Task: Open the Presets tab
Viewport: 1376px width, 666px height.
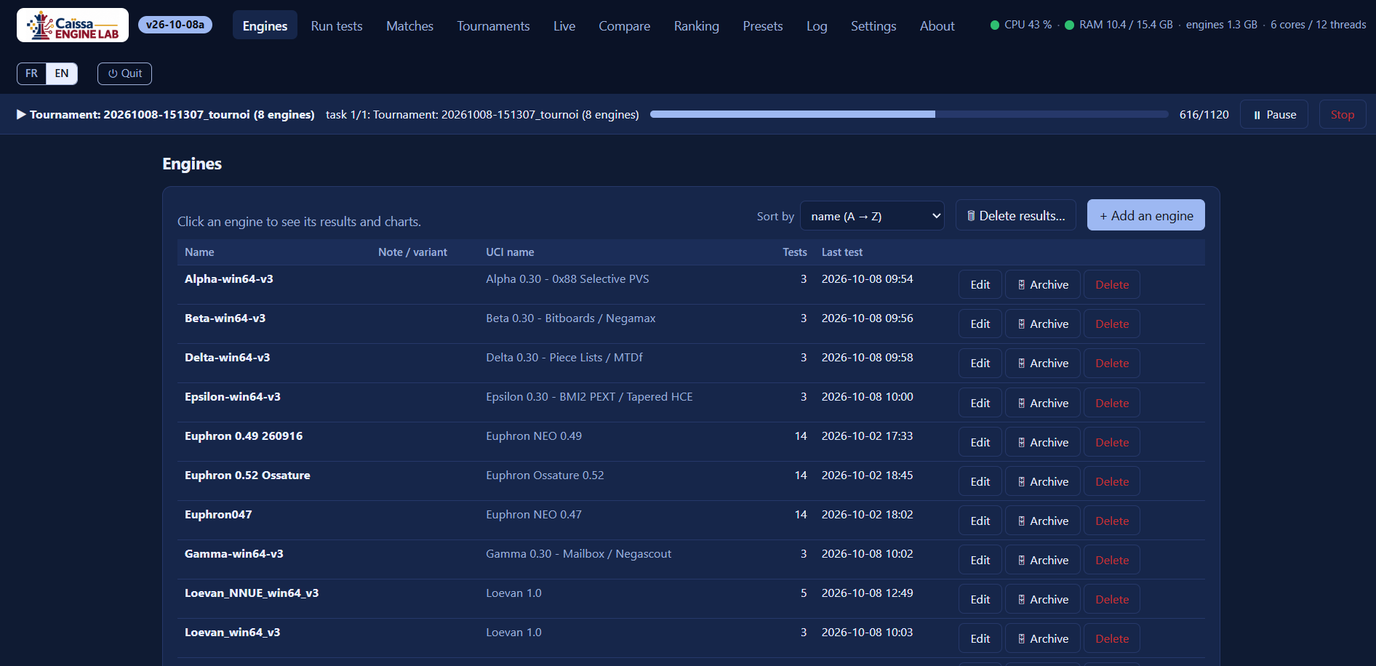Action: point(763,25)
